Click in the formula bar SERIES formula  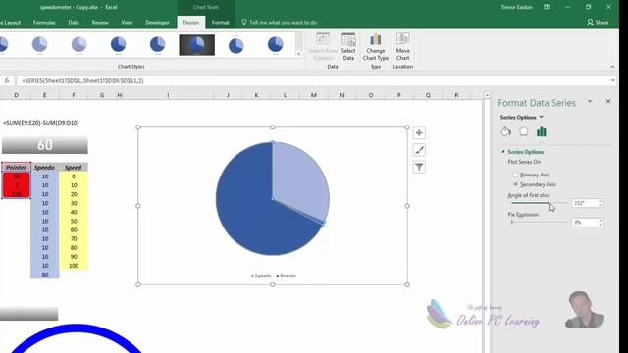[x=82, y=80]
